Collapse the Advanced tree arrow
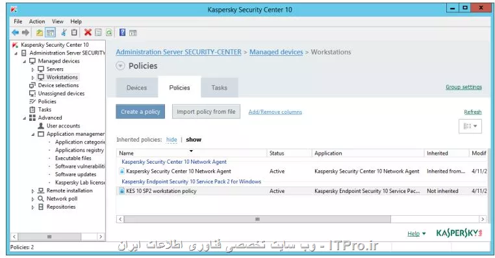 tap(25, 118)
